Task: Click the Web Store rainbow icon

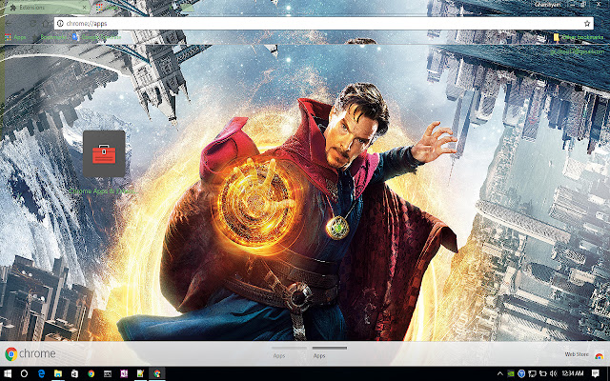Action: click(x=599, y=355)
